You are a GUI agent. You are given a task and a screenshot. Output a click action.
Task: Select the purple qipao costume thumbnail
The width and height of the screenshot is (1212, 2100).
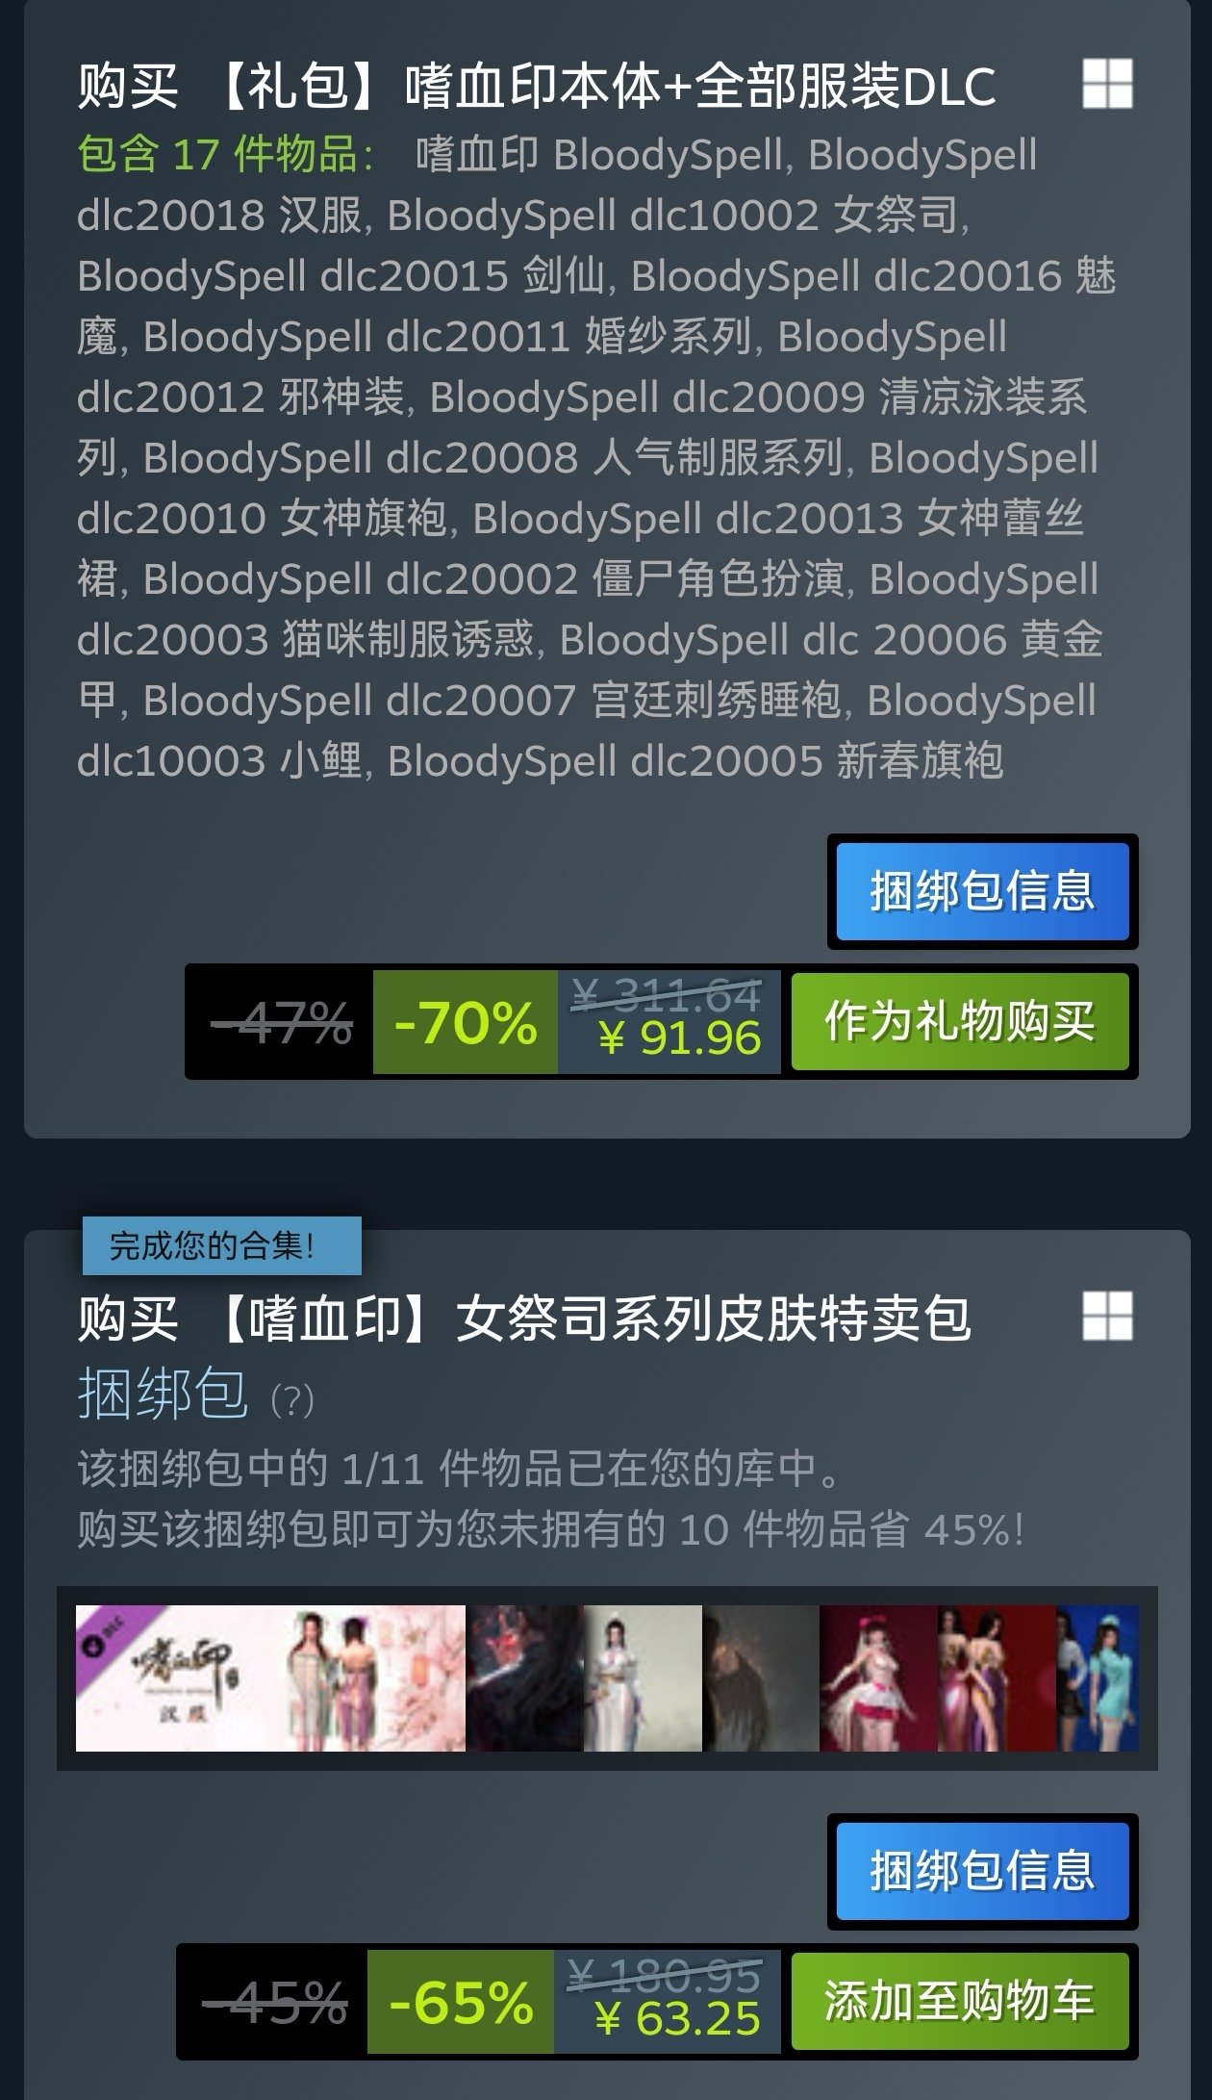997,1677
